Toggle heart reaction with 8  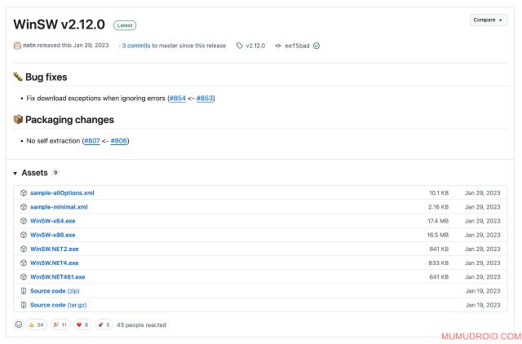82,324
